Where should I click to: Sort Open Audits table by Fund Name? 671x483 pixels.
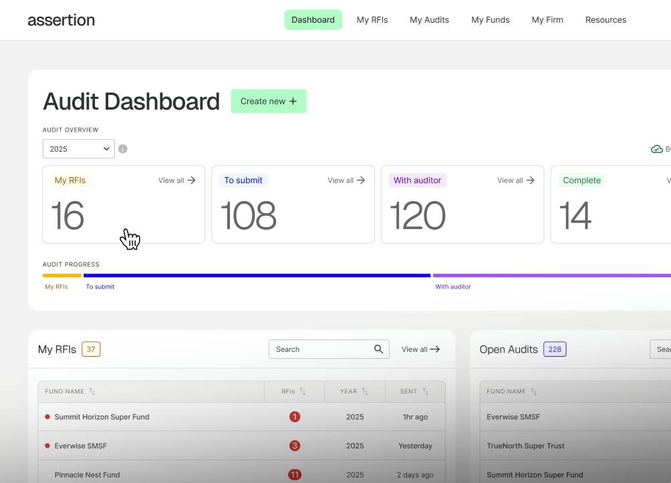click(533, 391)
